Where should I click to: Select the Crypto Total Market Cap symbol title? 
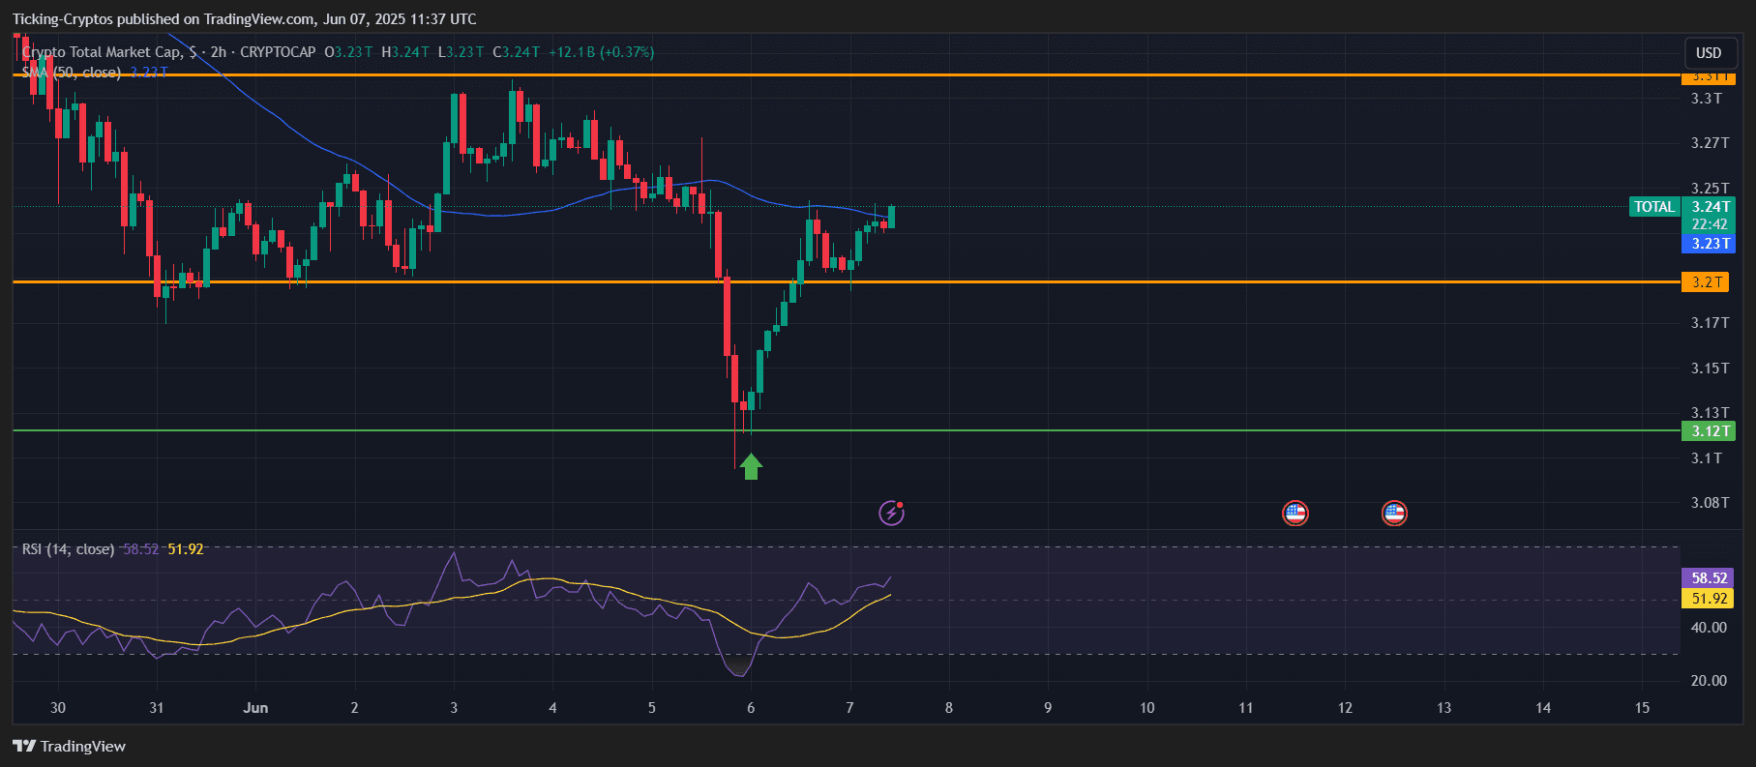click(102, 52)
